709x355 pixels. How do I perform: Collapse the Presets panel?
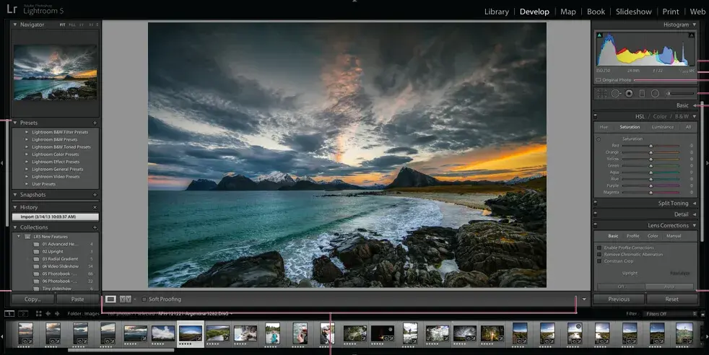pyautogui.click(x=15, y=123)
